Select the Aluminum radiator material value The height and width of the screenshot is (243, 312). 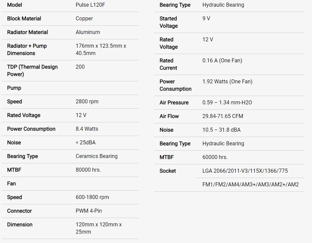coord(88,32)
